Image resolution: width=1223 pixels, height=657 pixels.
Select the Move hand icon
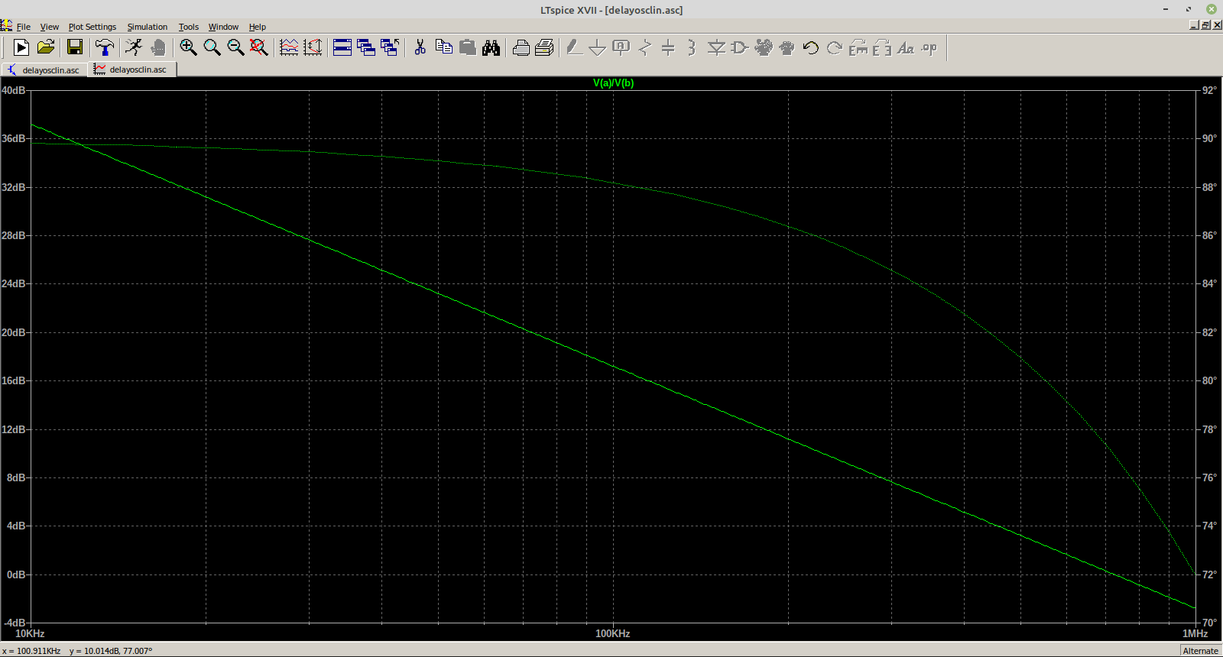point(764,47)
